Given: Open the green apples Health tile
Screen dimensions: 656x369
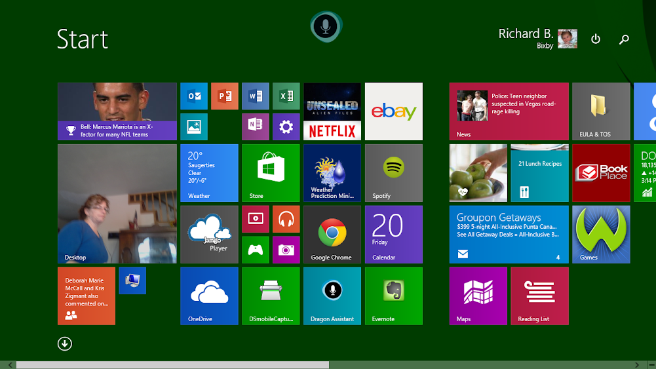Looking at the screenshot, I should [x=478, y=173].
